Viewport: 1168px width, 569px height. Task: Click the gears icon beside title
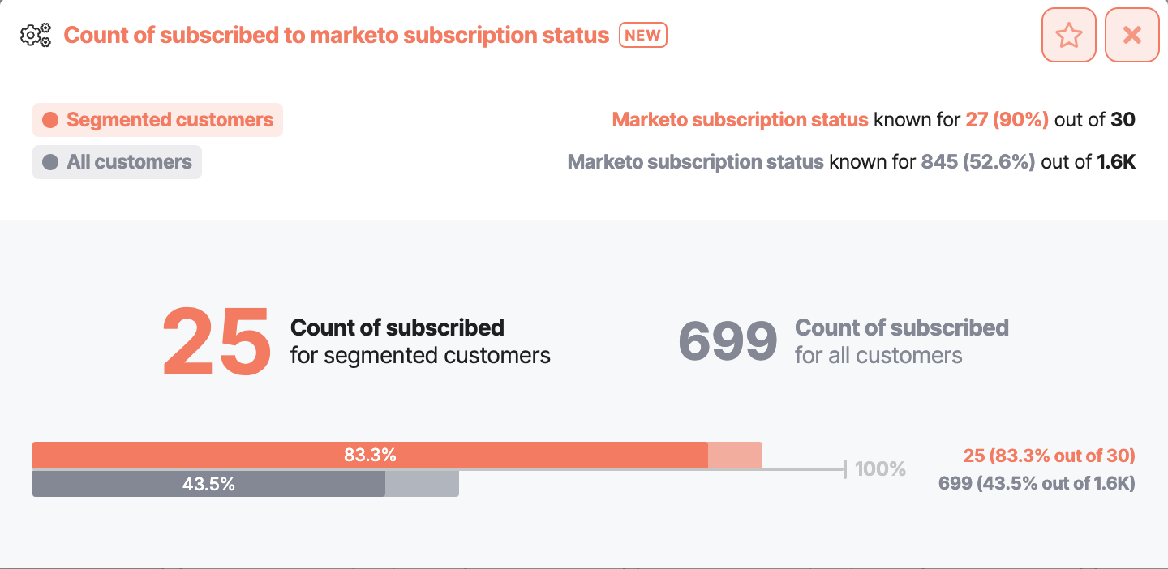[36, 36]
